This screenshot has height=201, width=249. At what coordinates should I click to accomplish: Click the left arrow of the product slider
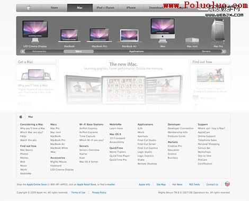pos(23,51)
